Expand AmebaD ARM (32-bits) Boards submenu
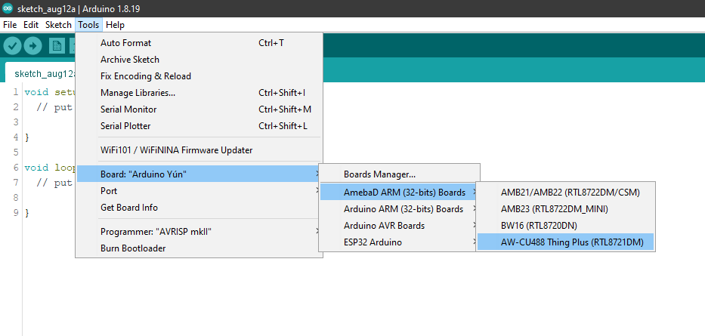 click(x=399, y=193)
